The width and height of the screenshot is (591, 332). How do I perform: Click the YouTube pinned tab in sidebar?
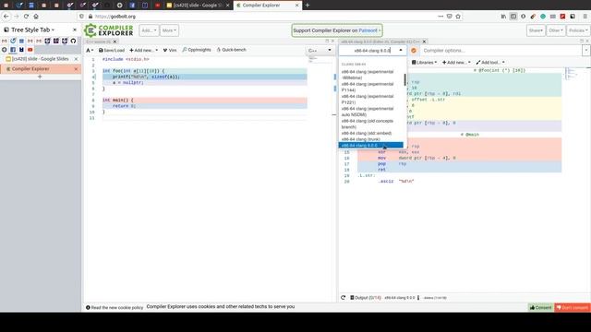(x=30, y=49)
